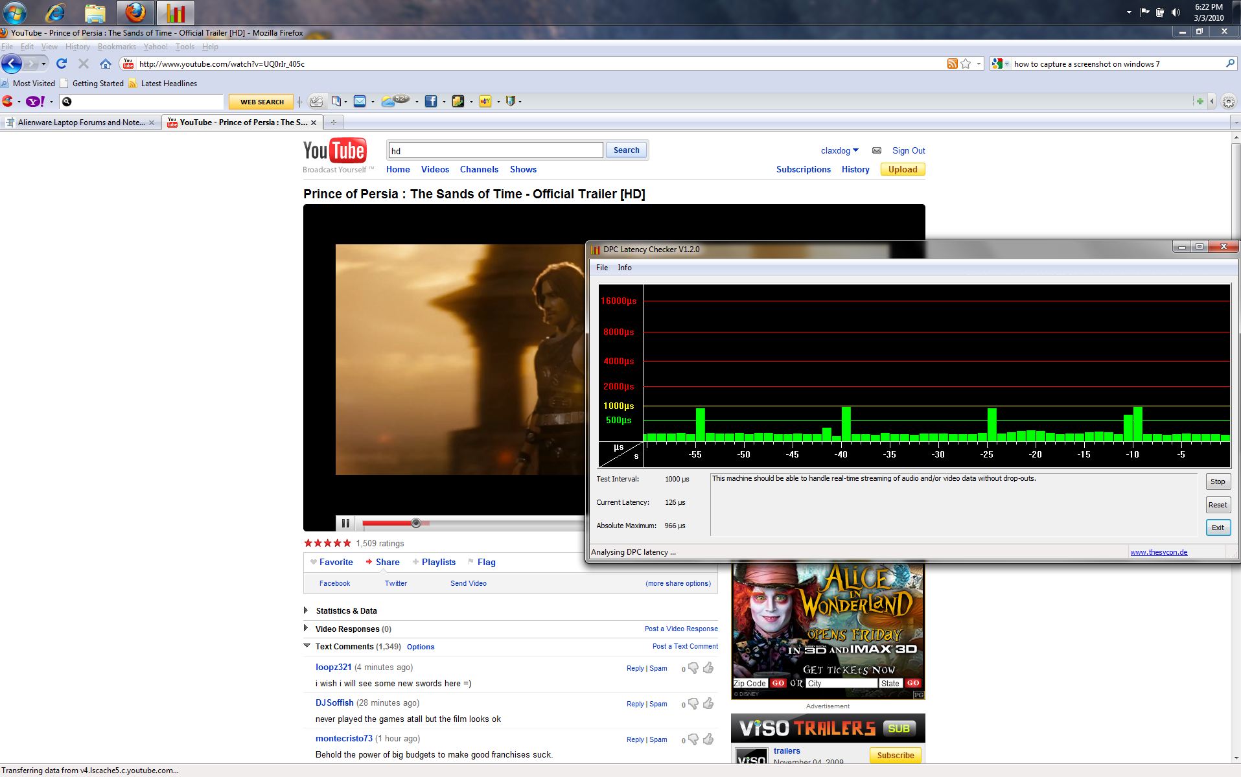Click the shield icon on Yahoo toolbar

click(x=511, y=101)
